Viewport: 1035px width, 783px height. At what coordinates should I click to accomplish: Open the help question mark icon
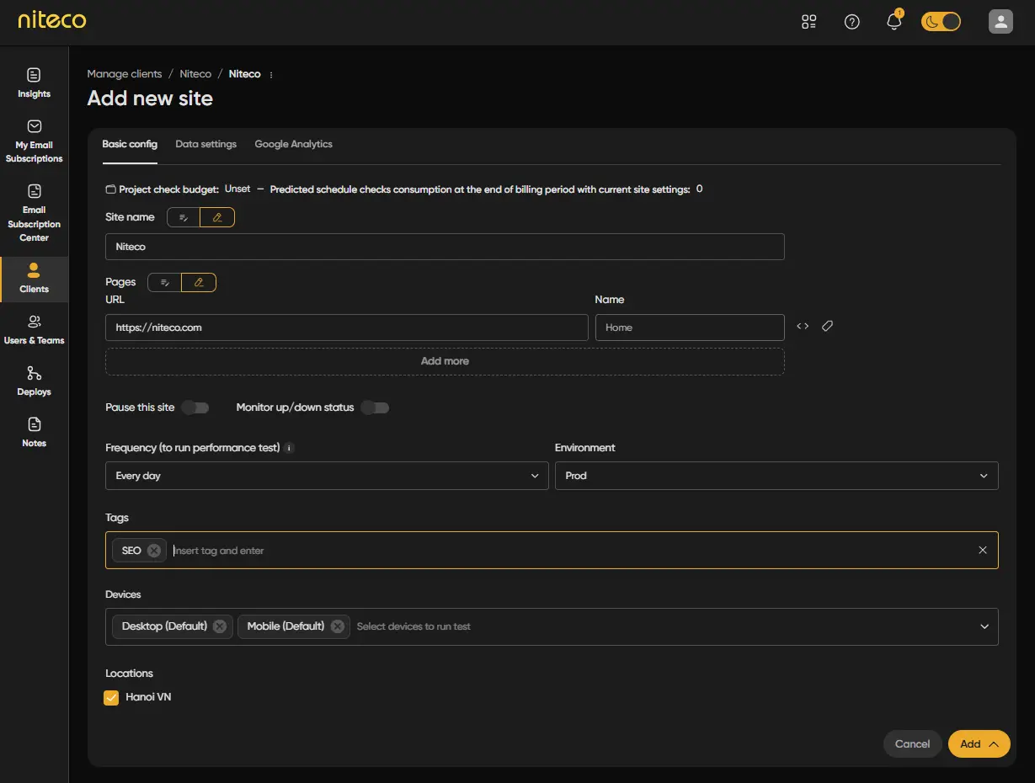pos(851,22)
